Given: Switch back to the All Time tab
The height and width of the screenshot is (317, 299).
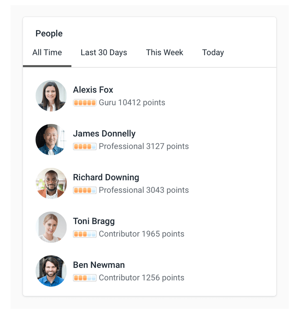Looking at the screenshot, I should click(x=47, y=52).
